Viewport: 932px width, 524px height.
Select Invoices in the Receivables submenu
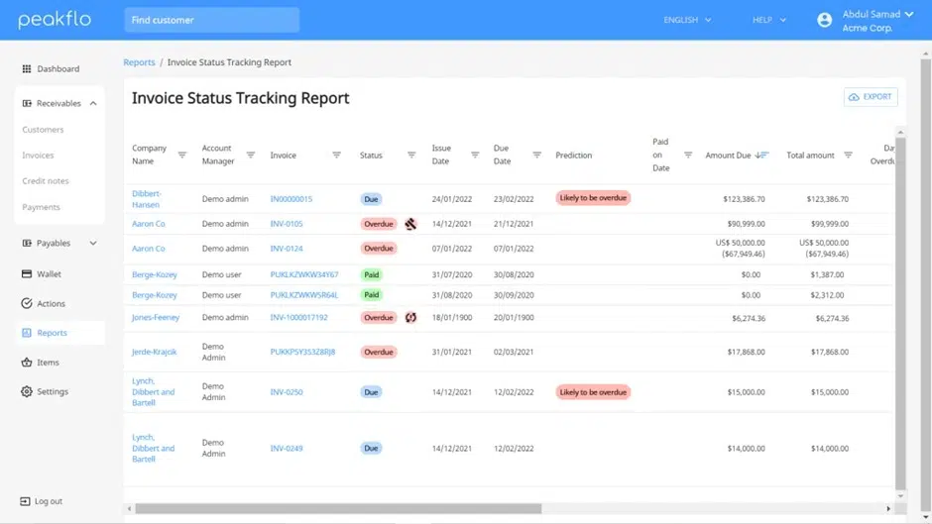[x=38, y=156]
